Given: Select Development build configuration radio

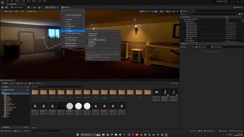Looking at the screenshot, I should 87,44.
